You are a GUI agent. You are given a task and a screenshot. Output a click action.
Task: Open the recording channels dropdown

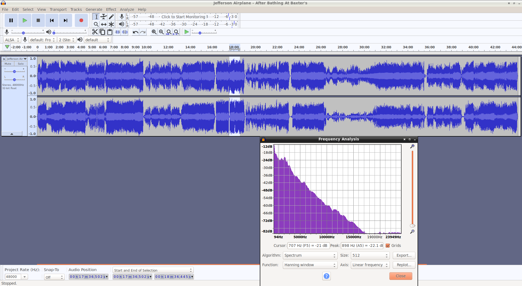click(x=67, y=40)
